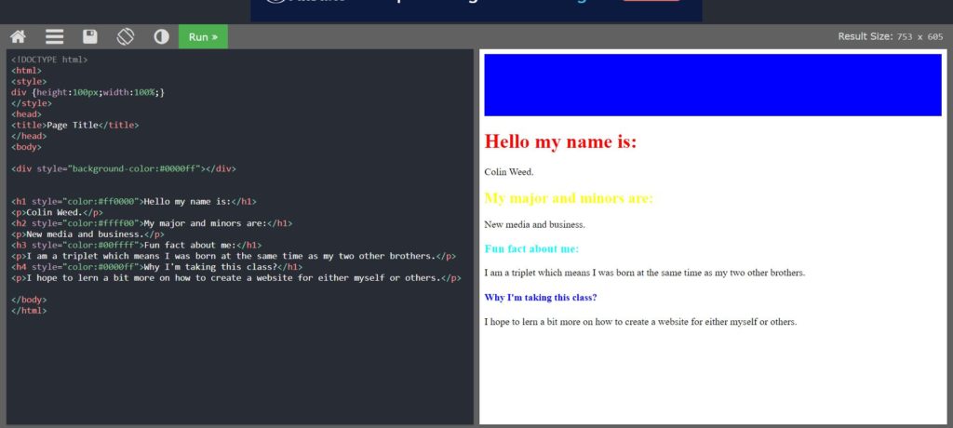Click the red 'Hello my name is:' heading
This screenshot has width=953, height=428.
click(x=560, y=142)
